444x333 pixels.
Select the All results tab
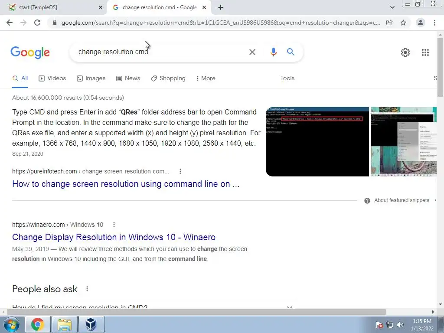point(20,78)
